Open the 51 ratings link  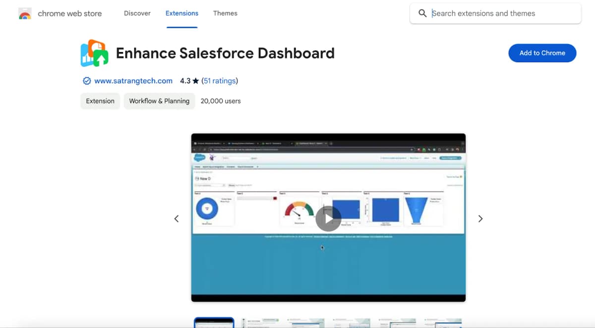[220, 81]
